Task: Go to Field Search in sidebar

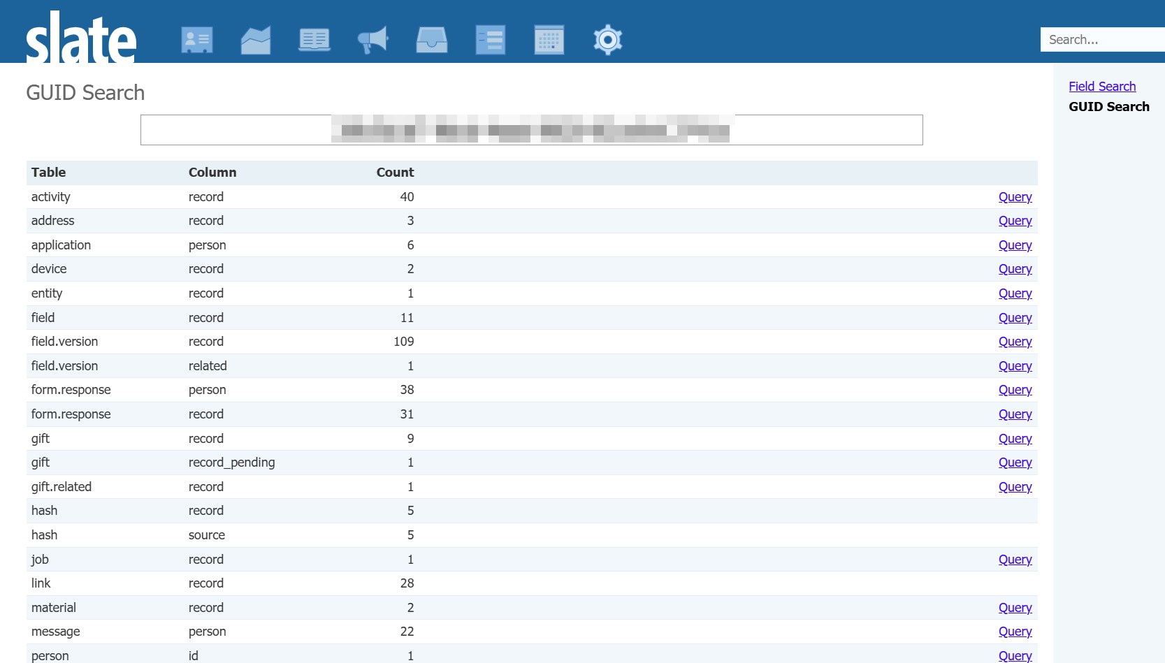Action: pos(1102,87)
